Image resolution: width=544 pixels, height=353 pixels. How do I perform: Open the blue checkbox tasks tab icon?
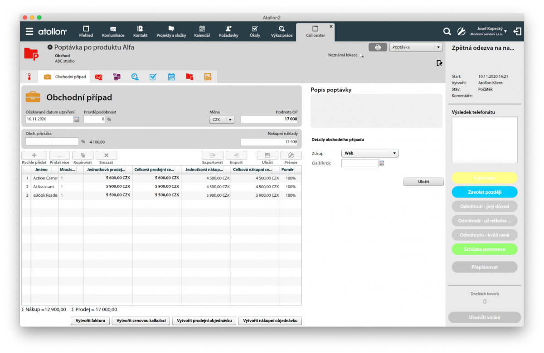(153, 77)
